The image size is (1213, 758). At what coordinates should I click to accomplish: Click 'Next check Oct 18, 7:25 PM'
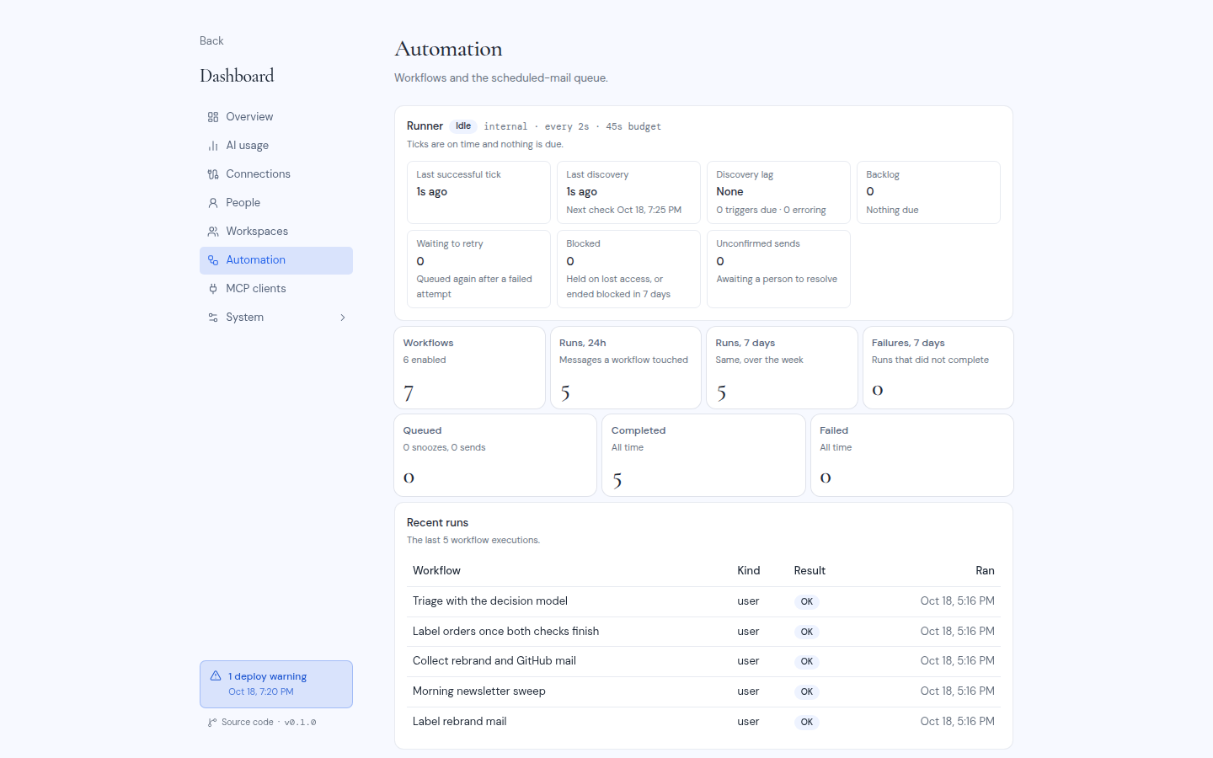pyautogui.click(x=624, y=211)
